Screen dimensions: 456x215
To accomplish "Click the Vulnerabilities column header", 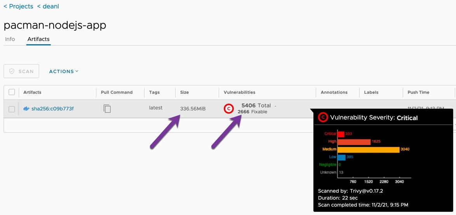I will click(x=239, y=92).
